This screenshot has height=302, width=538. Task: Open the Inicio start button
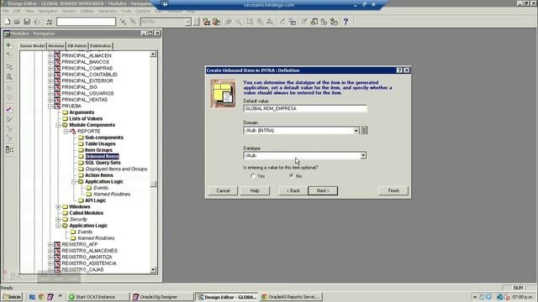click(x=12, y=297)
